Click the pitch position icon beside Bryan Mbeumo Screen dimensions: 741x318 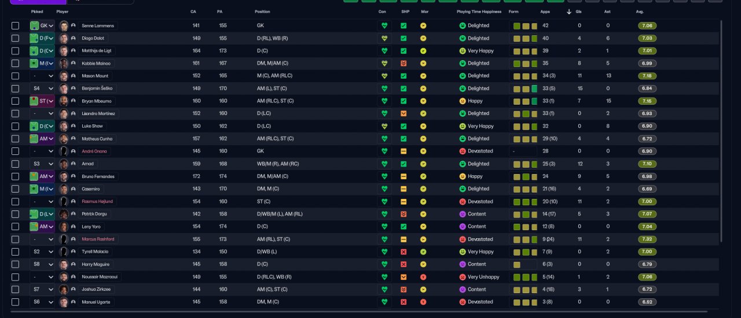[35, 101]
